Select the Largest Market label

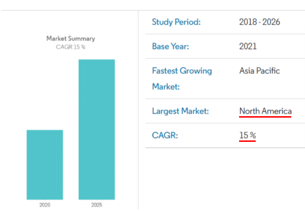[x=180, y=111]
